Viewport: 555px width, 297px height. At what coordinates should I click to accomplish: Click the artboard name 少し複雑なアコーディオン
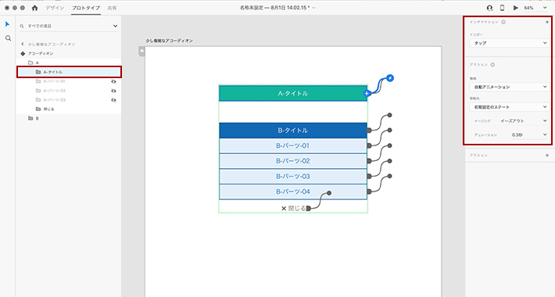click(x=169, y=41)
